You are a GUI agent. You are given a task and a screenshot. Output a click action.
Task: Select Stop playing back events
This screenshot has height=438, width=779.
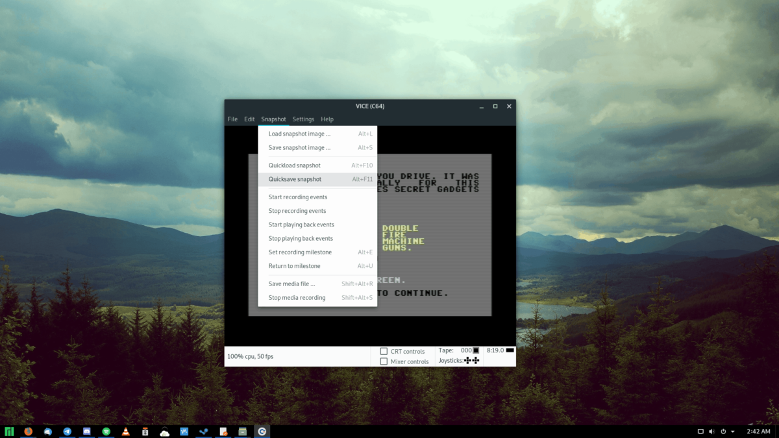click(x=317, y=238)
